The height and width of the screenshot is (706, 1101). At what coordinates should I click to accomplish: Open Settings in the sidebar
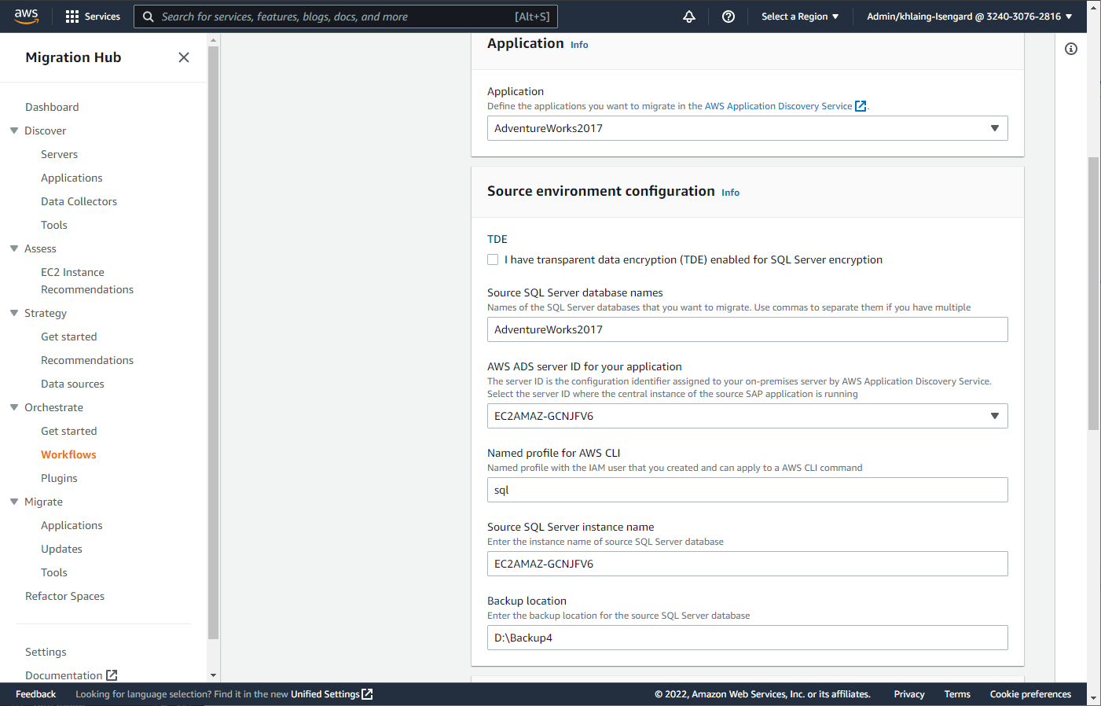click(x=46, y=652)
